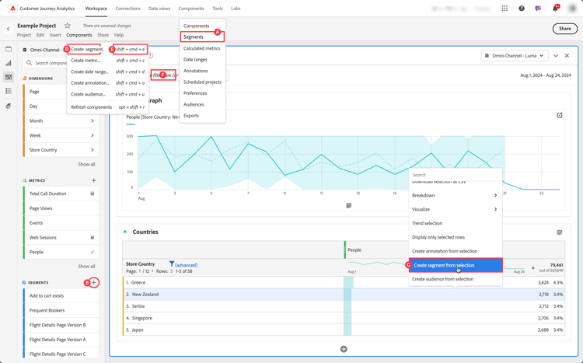Select Calculated metrics in Components dropdown
Image resolution: width=583 pixels, height=363 pixels.
(x=201, y=48)
